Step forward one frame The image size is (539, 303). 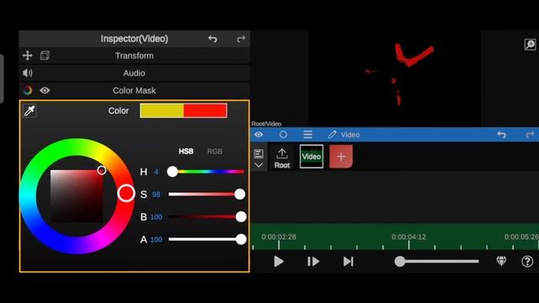(x=313, y=262)
